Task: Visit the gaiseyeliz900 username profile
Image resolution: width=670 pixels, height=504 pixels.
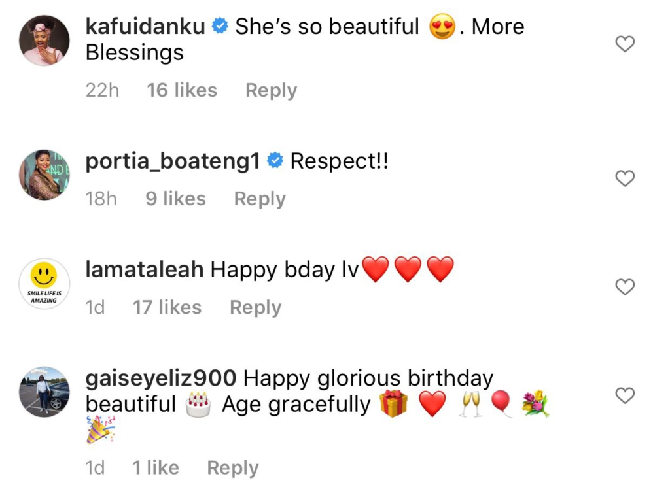Action: click(161, 378)
